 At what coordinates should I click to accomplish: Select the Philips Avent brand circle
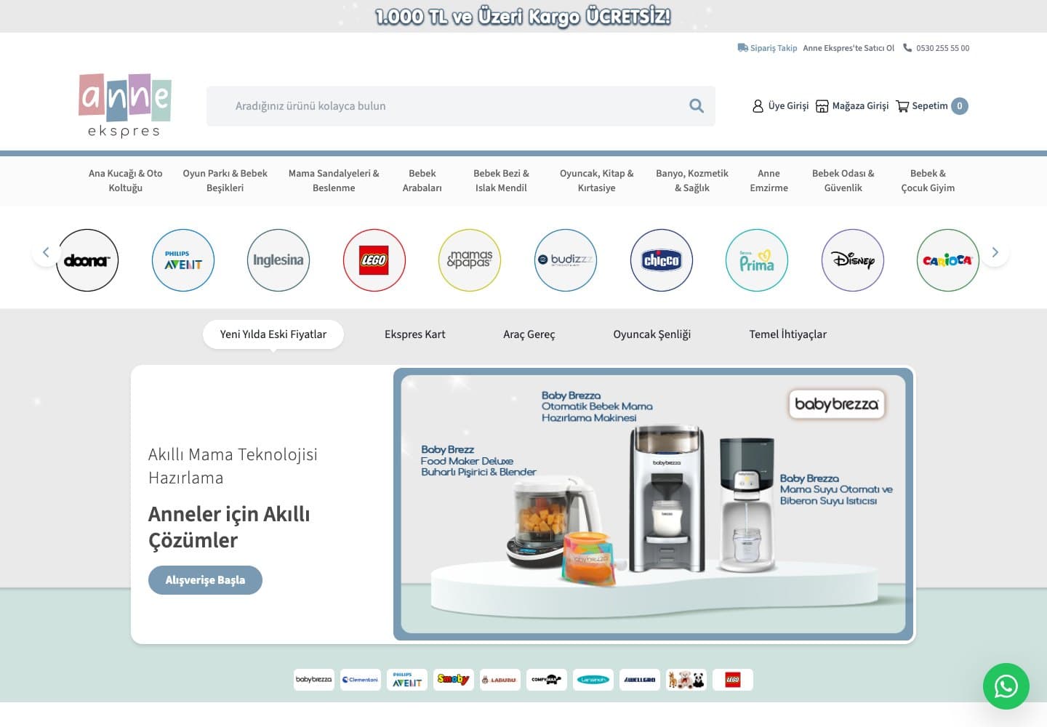click(x=183, y=260)
